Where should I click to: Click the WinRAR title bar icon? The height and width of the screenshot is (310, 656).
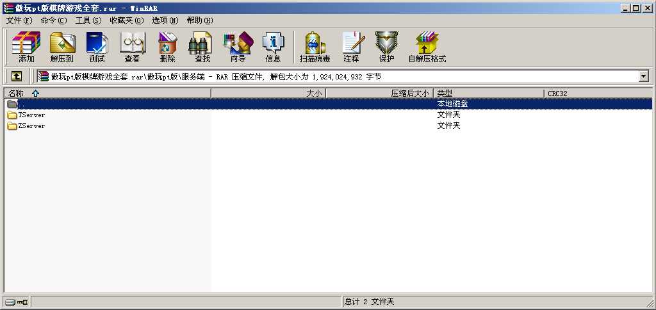[x=8, y=8]
